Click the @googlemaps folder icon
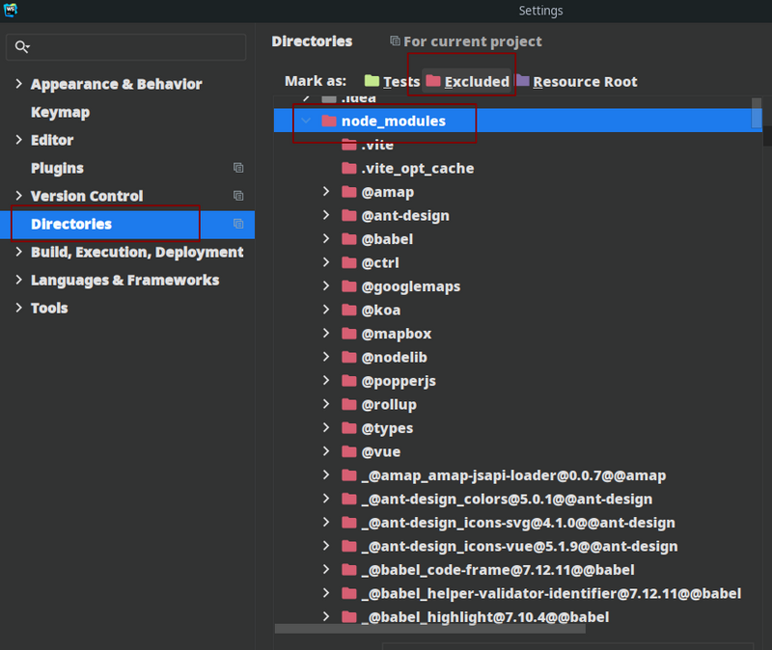The image size is (772, 650). pyautogui.click(x=349, y=286)
